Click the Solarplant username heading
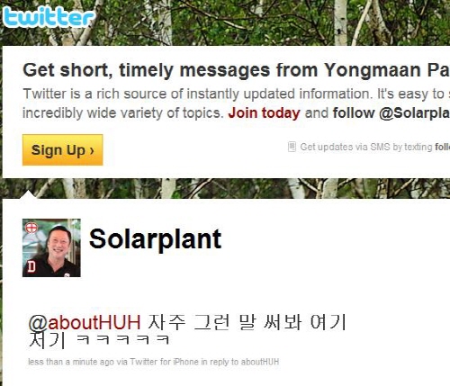This screenshot has width=450, height=386. (155, 239)
